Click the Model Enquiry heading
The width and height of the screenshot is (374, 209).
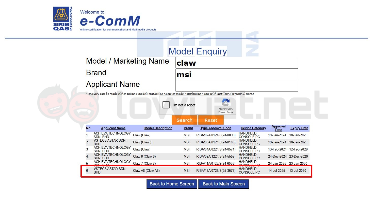[198, 51]
